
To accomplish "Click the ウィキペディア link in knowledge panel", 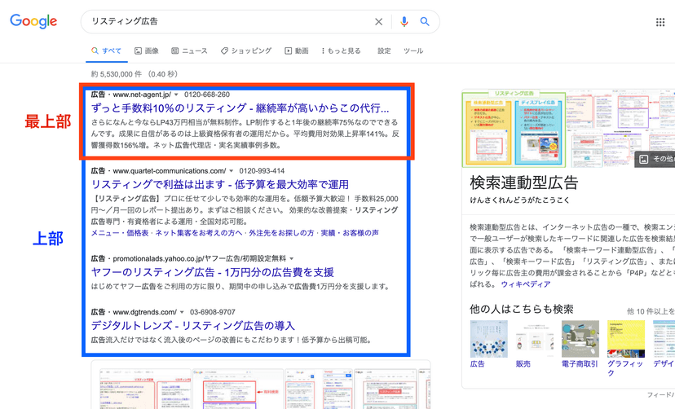I will coord(526,284).
